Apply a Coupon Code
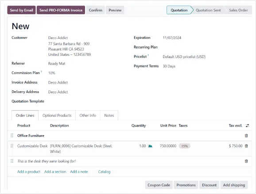The width and height of the screenshot is (256, 194). coord(159,185)
